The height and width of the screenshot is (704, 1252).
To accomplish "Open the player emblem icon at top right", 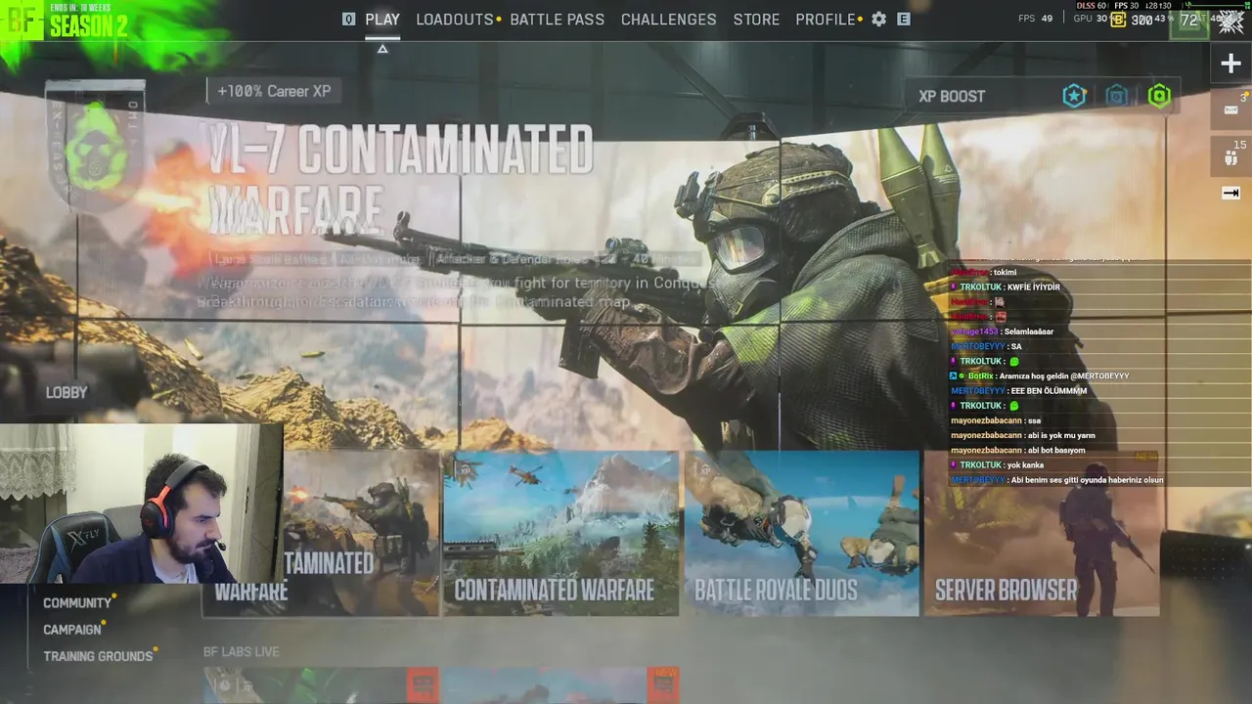I will (x=1230, y=21).
